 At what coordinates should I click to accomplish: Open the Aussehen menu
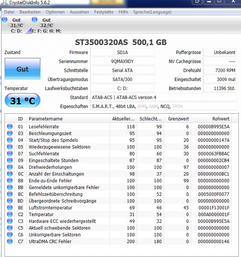(79, 12)
